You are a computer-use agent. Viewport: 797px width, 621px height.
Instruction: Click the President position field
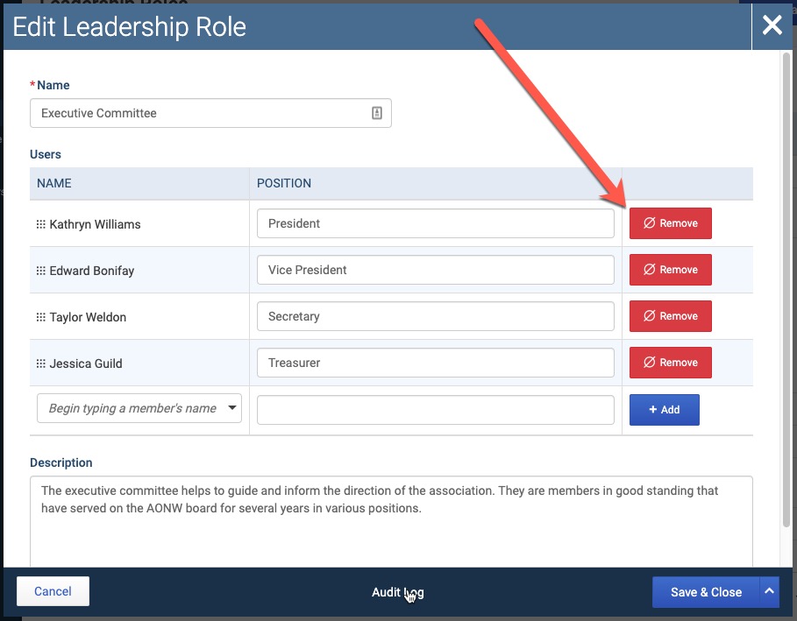[436, 223]
